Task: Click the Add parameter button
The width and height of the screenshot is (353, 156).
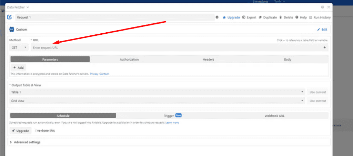Action: [x=18, y=68]
